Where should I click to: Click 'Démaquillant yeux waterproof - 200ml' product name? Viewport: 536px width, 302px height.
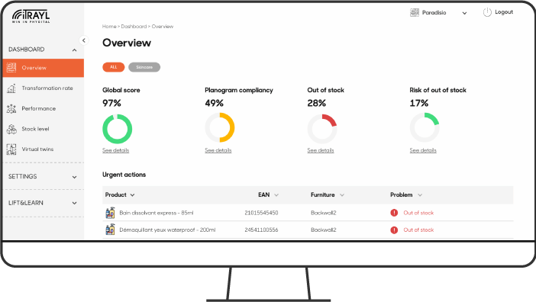(x=167, y=230)
